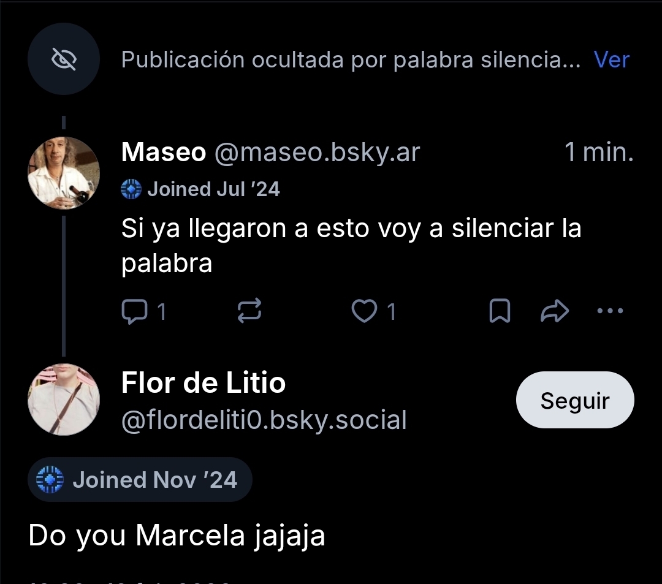Click Maseo's Joined Jul '24 badge icon

pos(131,189)
